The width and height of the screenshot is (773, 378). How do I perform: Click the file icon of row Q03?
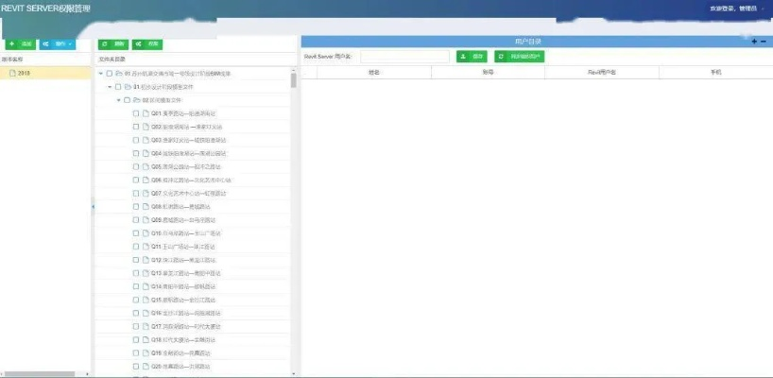(146, 140)
